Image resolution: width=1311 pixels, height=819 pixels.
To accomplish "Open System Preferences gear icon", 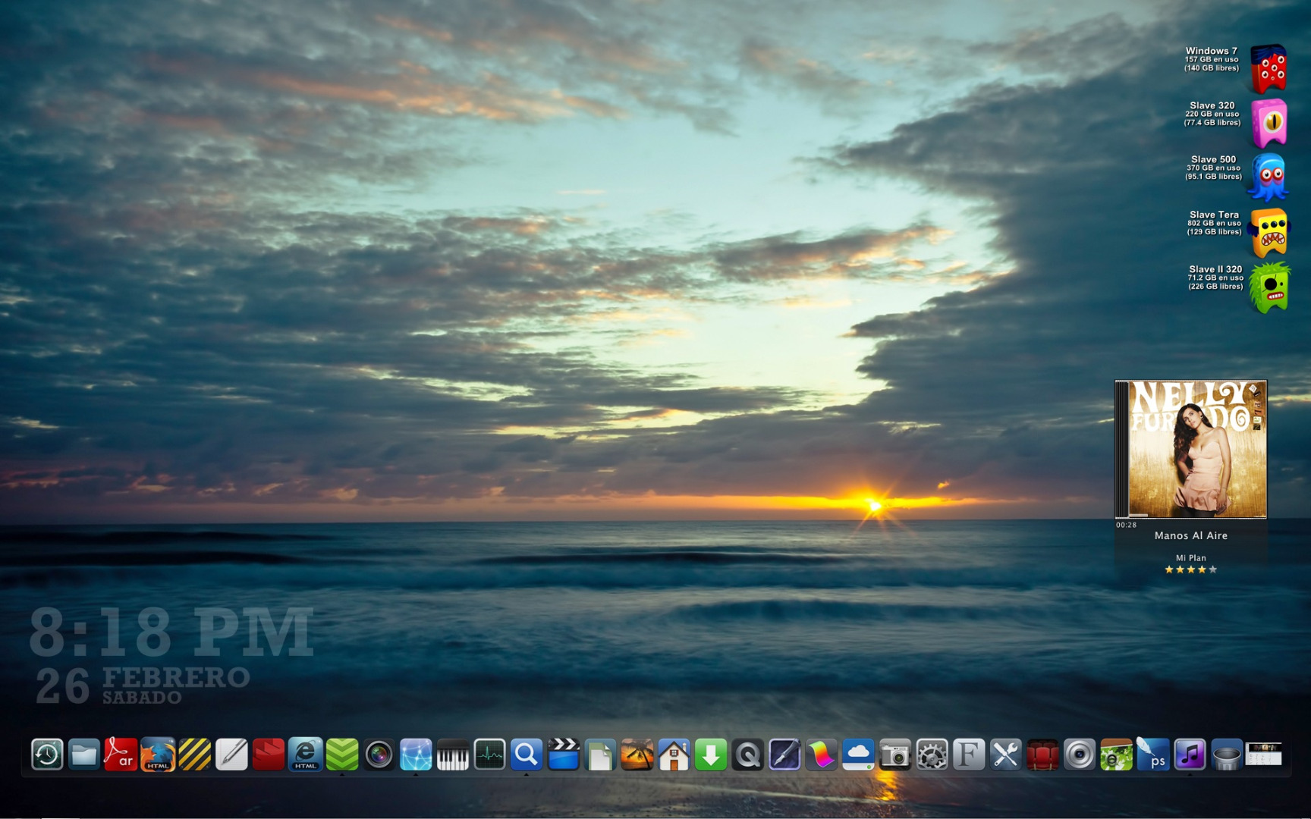I will pos(932,755).
